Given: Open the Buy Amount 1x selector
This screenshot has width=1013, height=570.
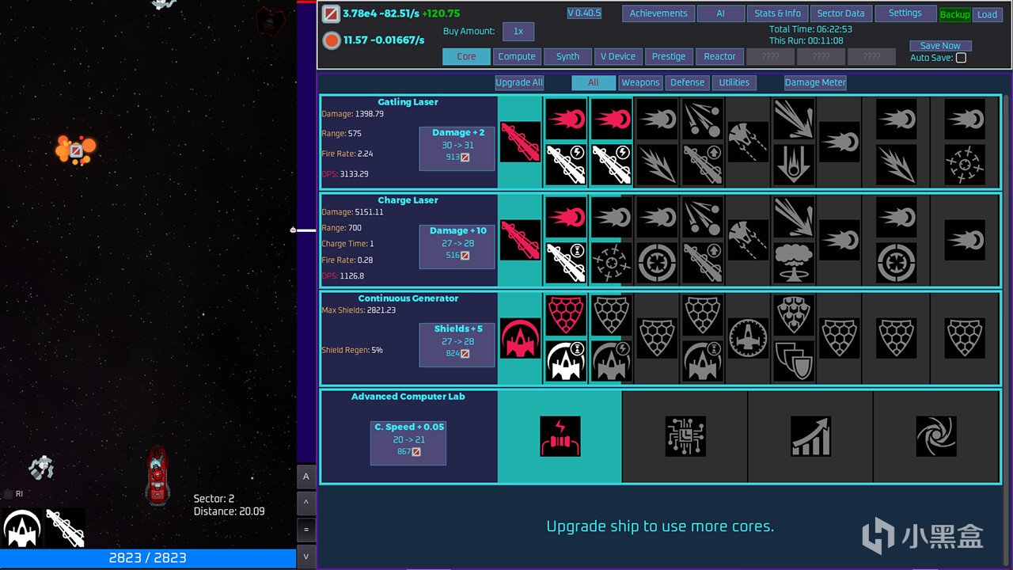Looking at the screenshot, I should pyautogui.click(x=518, y=32).
